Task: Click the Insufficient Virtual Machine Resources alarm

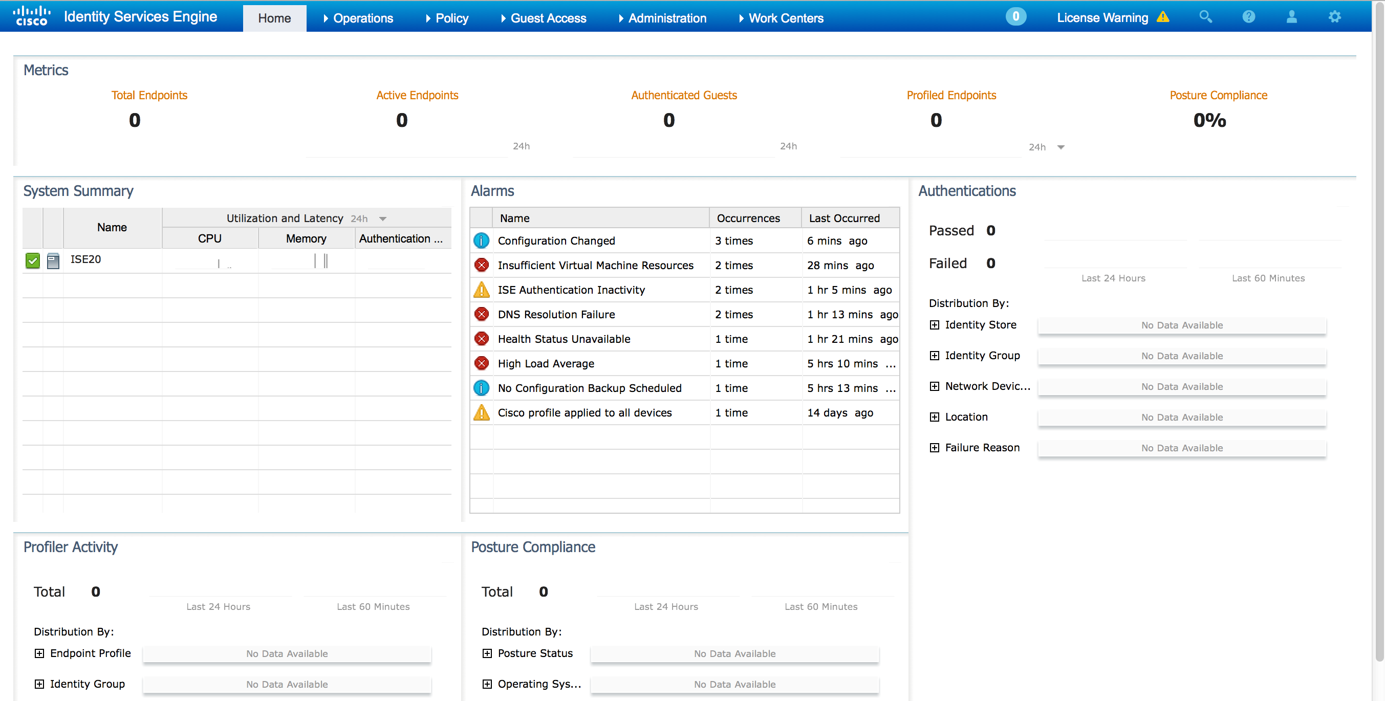Action: [595, 266]
